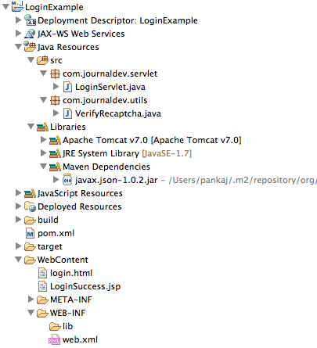Click the com.journaldev.servlet package icon
This screenshot has height=348, width=317.
tap(55, 74)
